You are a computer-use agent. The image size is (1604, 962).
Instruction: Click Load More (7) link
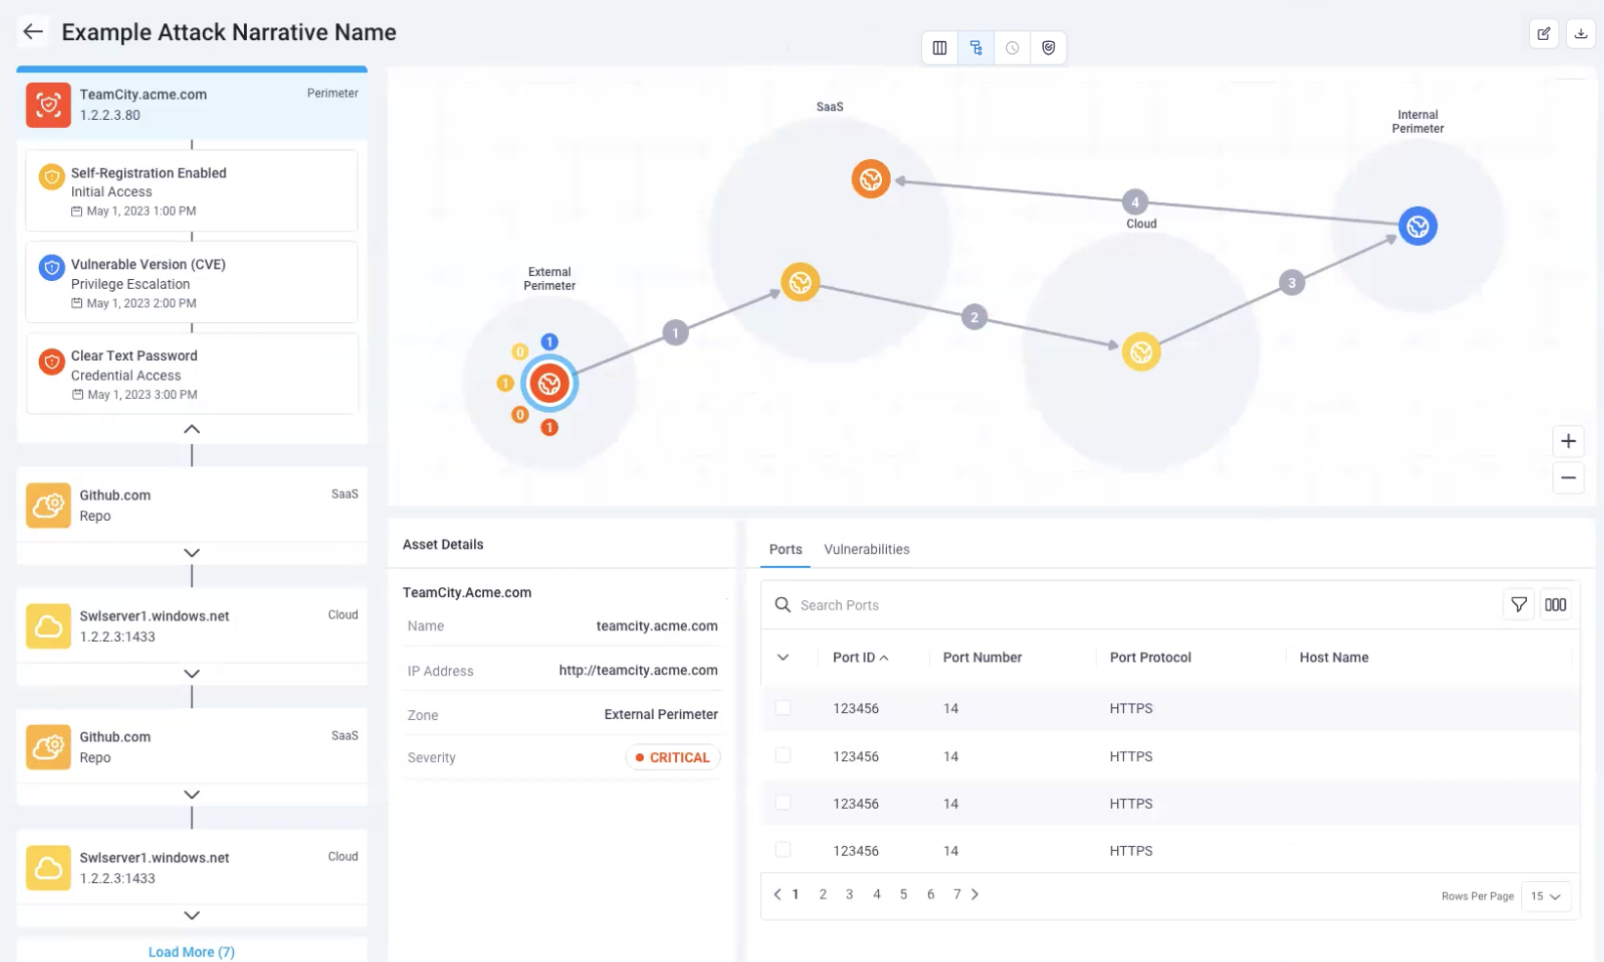pyautogui.click(x=191, y=952)
